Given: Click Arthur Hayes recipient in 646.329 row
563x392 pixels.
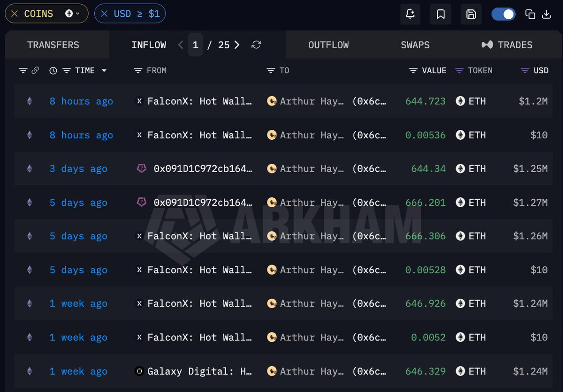Looking at the screenshot, I should 312,371.
